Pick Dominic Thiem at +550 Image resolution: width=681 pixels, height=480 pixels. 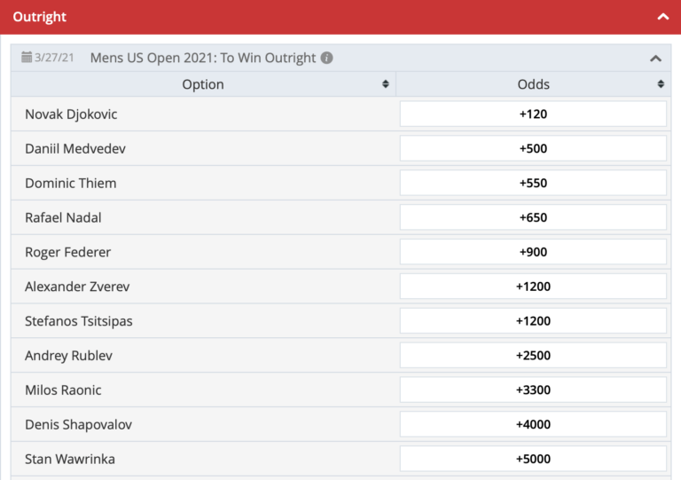click(533, 183)
